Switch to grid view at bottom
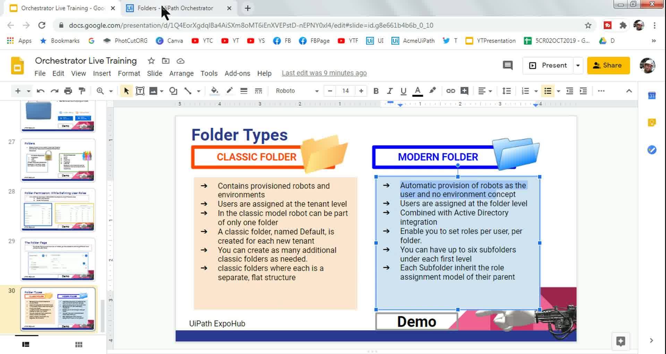 tap(79, 344)
